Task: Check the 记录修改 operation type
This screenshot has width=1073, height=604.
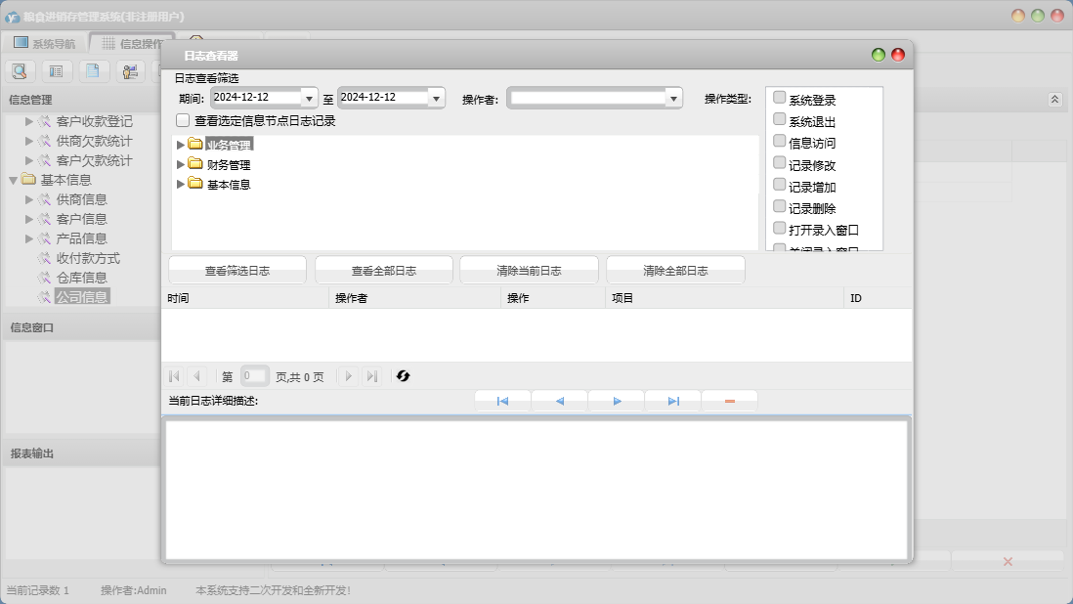Action: click(779, 163)
